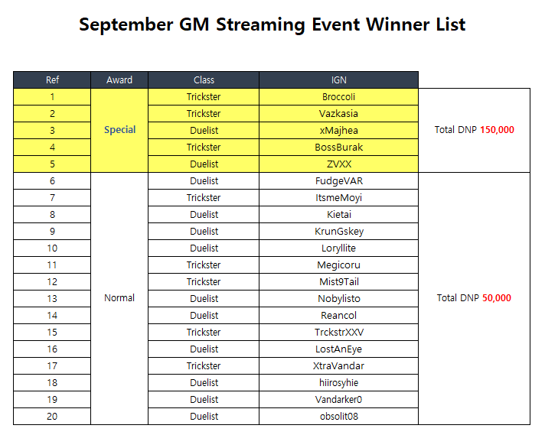Click the Total DNP 50,000 cell

click(x=474, y=298)
